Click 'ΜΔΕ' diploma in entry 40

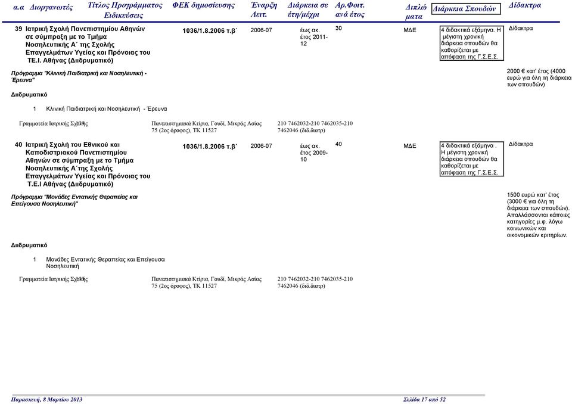[x=410, y=146]
